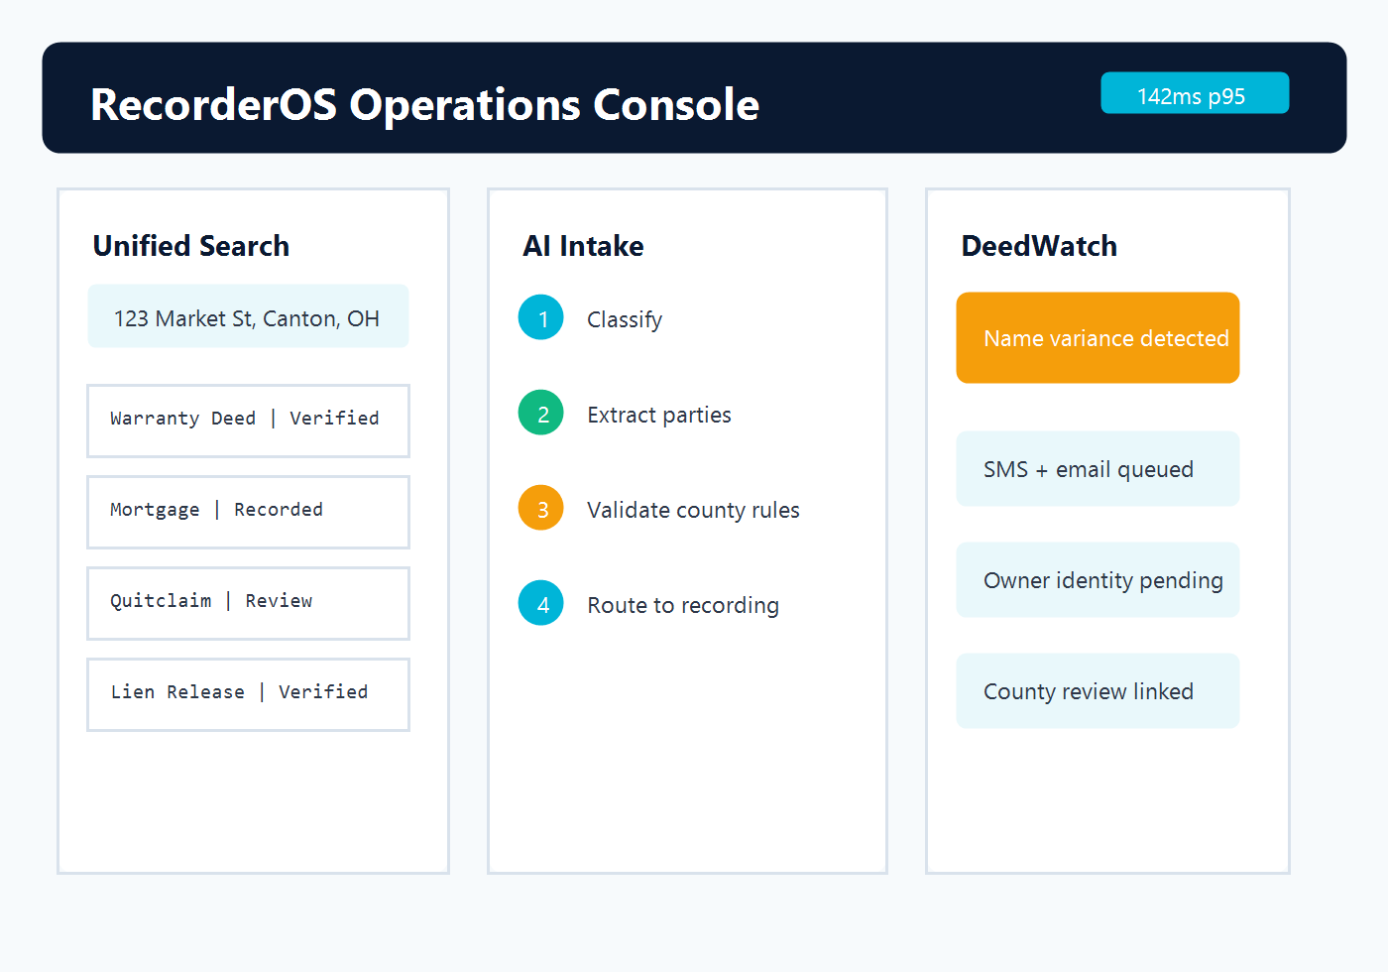
Task: Click the 142ms p95 latency indicator
Action: click(1194, 93)
